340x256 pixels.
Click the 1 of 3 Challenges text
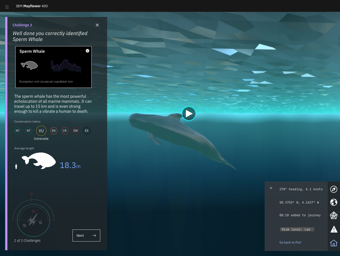point(27,240)
